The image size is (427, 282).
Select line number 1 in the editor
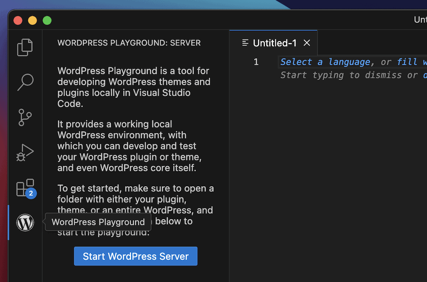(256, 62)
